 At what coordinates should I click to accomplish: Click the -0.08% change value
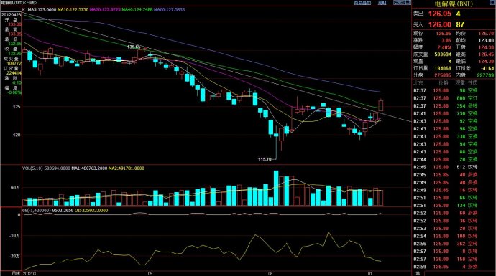[15, 92]
